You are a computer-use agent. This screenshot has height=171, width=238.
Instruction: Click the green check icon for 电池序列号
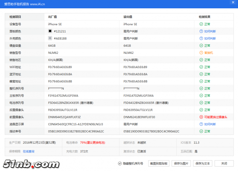click(x=201, y=103)
